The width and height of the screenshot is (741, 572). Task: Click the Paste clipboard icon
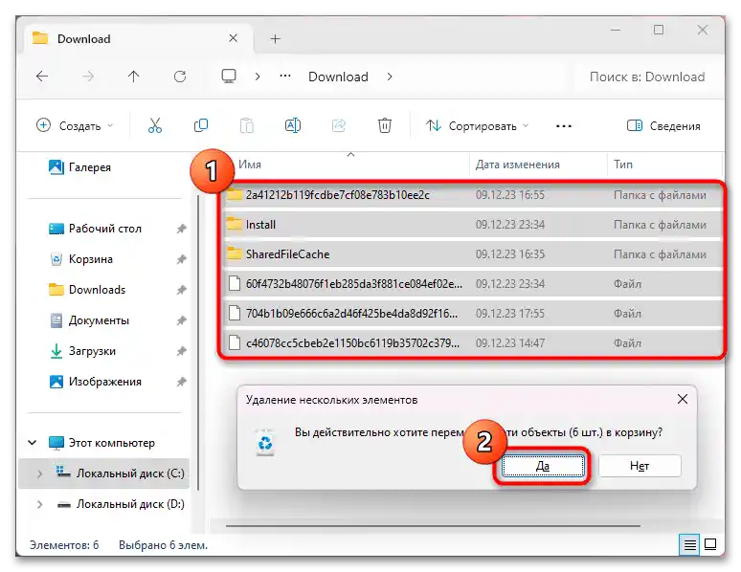pyautogui.click(x=247, y=125)
